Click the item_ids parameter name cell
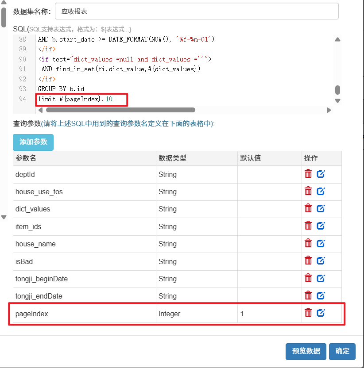This screenshot has width=364, height=368. click(x=85, y=227)
